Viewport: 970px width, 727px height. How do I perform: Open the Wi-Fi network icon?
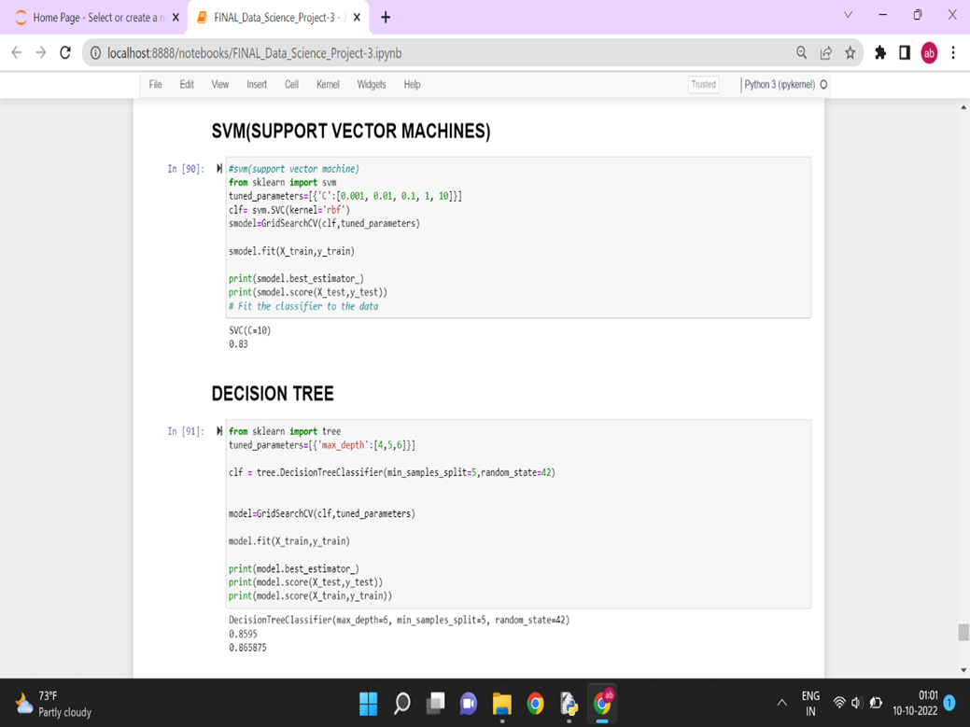(839, 703)
